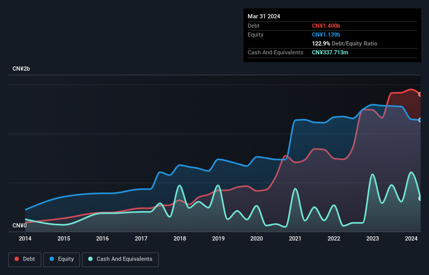Click the CN¥0 y-axis label
Image resolution: width=429 pixels, height=275 pixels.
click(x=20, y=225)
